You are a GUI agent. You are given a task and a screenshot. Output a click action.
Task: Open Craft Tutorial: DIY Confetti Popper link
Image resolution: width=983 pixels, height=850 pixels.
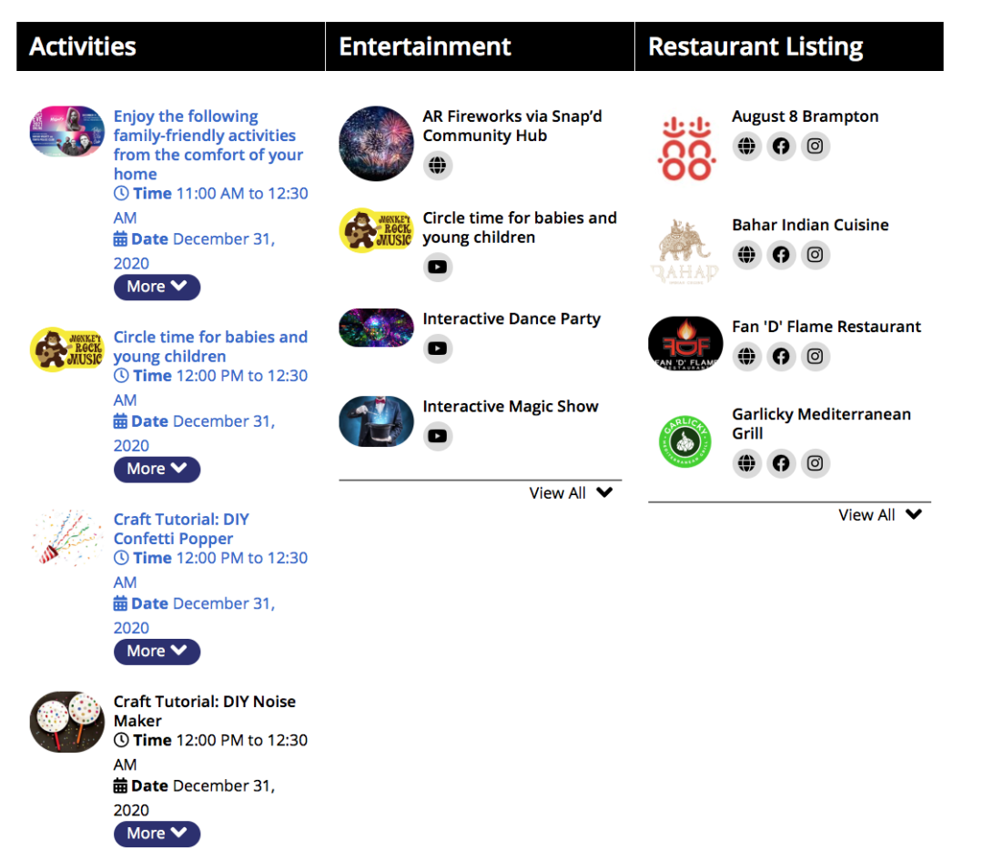tap(181, 529)
